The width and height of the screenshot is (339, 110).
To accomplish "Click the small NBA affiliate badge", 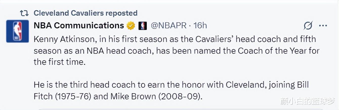I will pyautogui.click(x=143, y=26).
